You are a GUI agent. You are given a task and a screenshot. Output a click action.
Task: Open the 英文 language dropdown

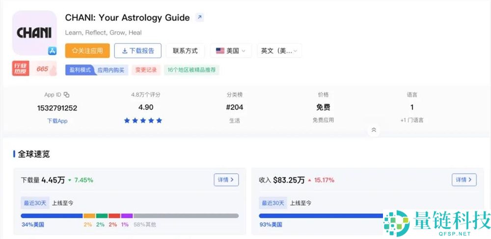(x=279, y=51)
